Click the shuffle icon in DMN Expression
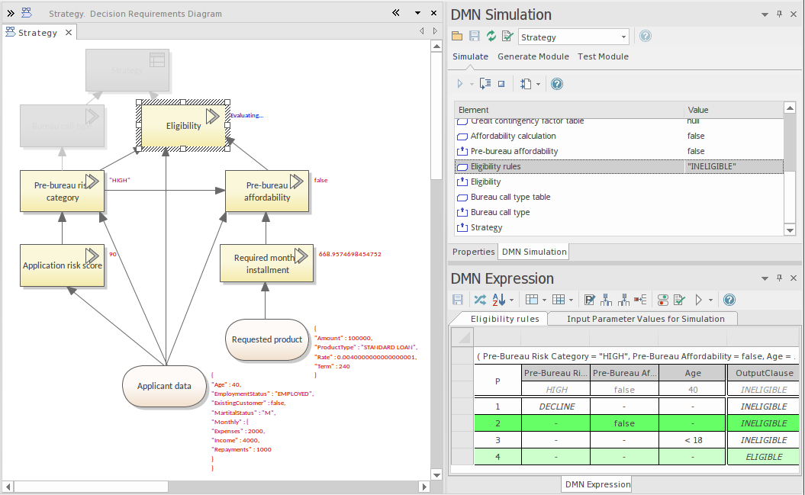 pyautogui.click(x=479, y=301)
